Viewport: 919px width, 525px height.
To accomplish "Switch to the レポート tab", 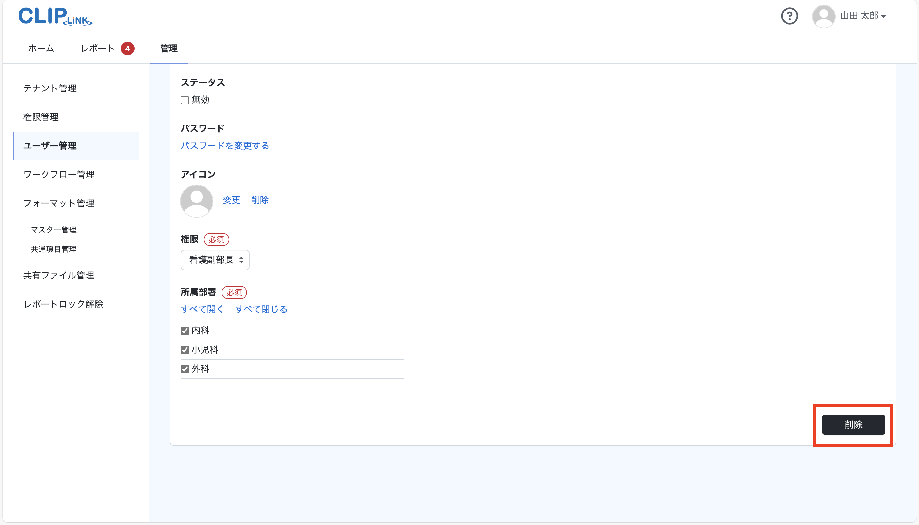I will tap(97, 48).
